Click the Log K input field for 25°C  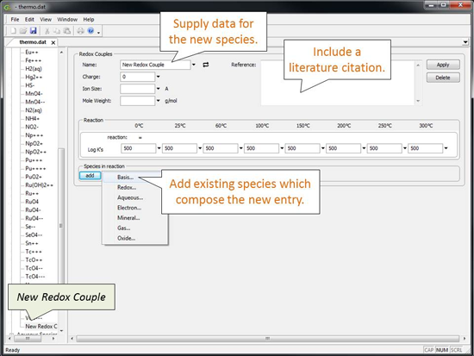179,148
